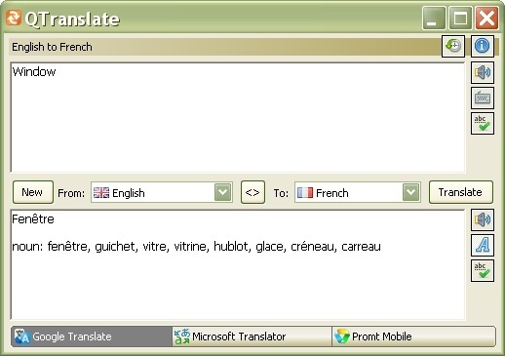Click the word Fenêtre in the output

[33, 218]
